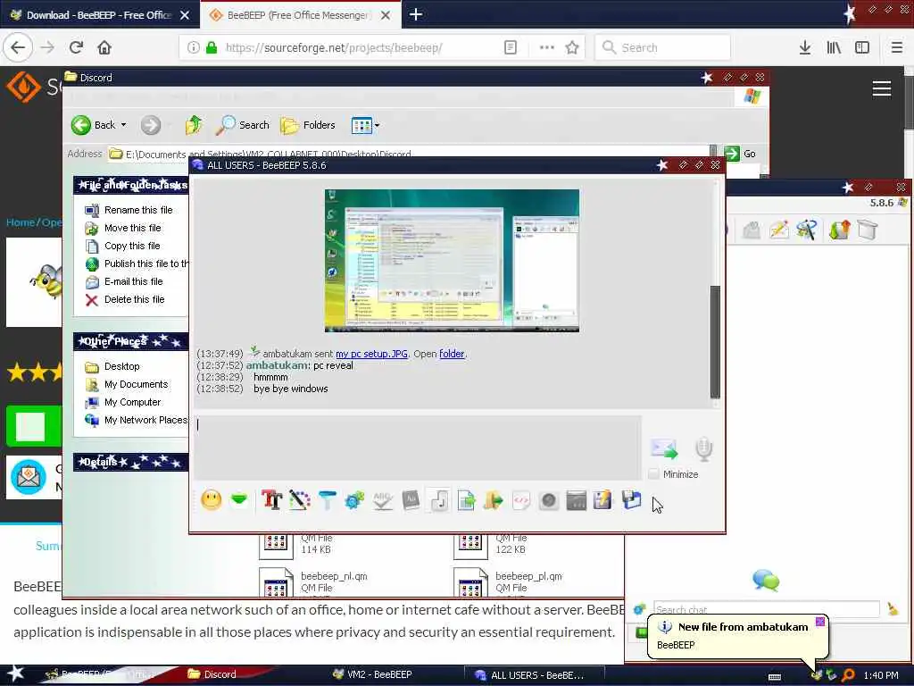Image resolution: width=914 pixels, height=686 pixels.
Task: Toggle the Folders pane in explorer
Action: click(x=308, y=125)
